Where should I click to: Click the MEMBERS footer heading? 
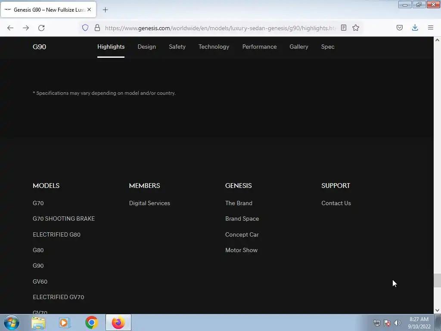pos(144,185)
